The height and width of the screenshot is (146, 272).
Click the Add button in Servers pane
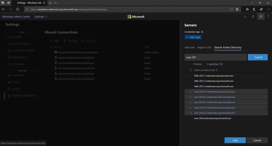coord(235,140)
